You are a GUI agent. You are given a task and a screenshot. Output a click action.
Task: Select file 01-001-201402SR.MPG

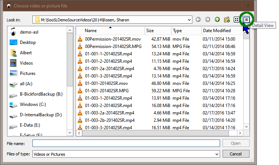[x=107, y=91]
